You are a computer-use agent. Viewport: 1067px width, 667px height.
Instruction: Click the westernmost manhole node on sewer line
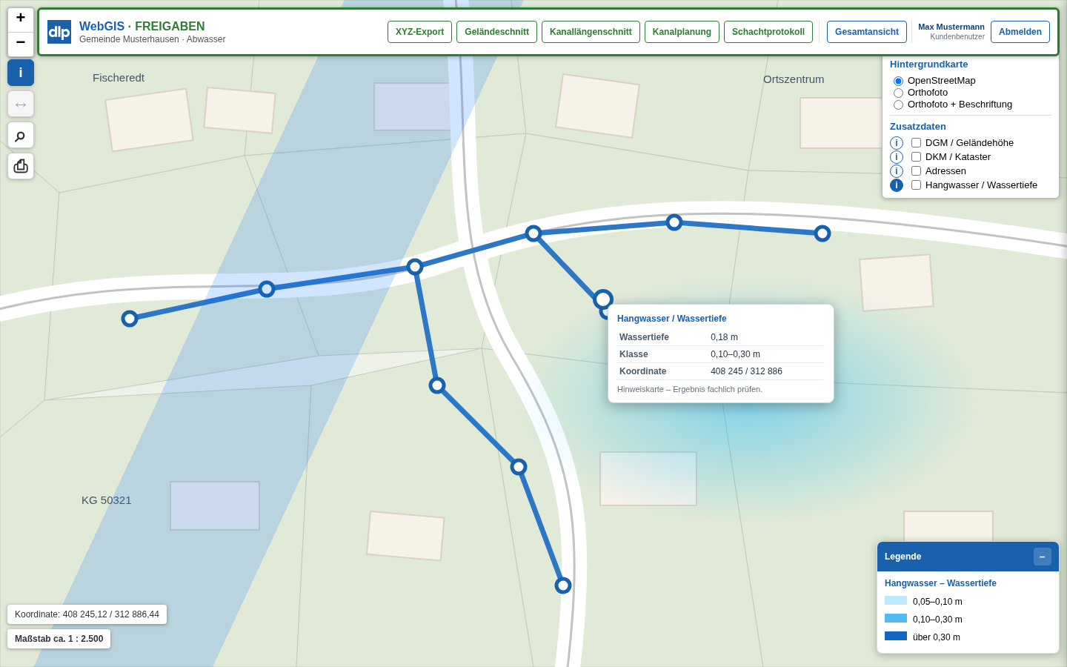(130, 319)
